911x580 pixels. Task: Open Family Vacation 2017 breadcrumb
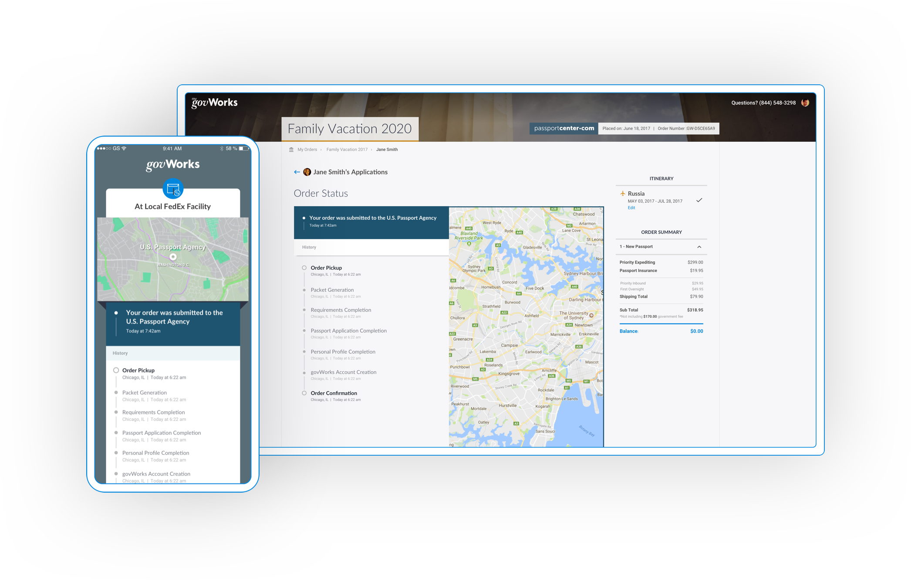tap(347, 150)
